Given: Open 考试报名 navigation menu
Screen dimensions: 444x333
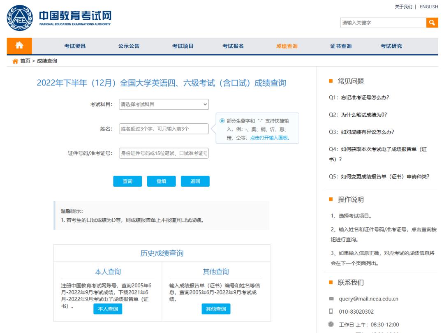Looking at the screenshot, I should [233, 46].
